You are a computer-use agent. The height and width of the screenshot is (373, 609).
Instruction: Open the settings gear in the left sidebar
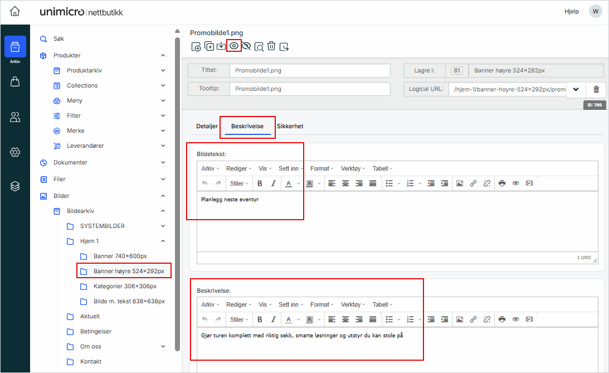coord(15,152)
